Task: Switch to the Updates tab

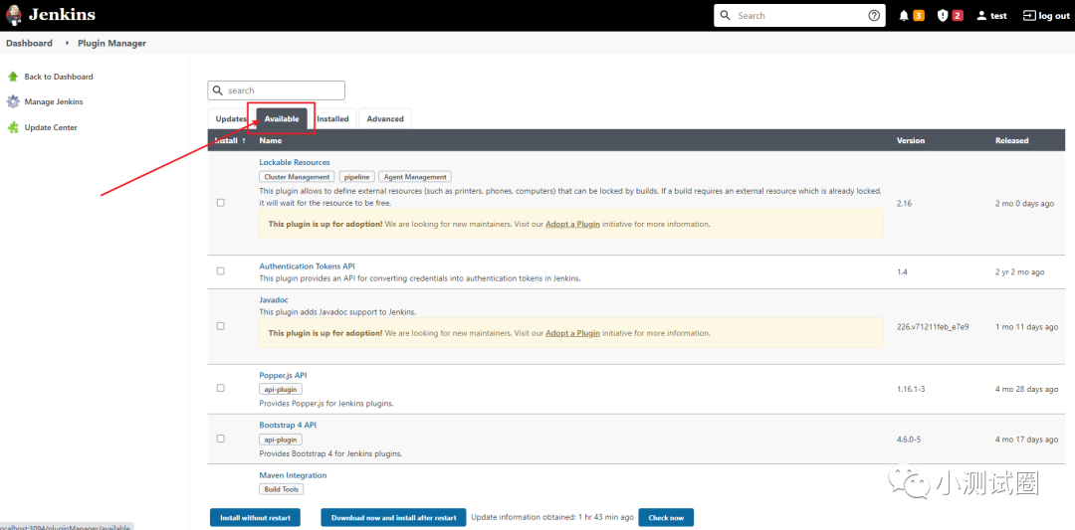Action: 231,118
